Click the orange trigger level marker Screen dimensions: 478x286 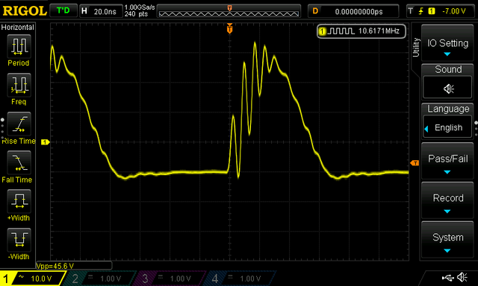(x=415, y=163)
